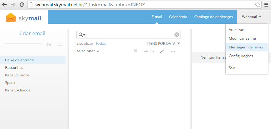Switch to the Calendário tab
The width and height of the screenshot is (271, 129).
(178, 17)
